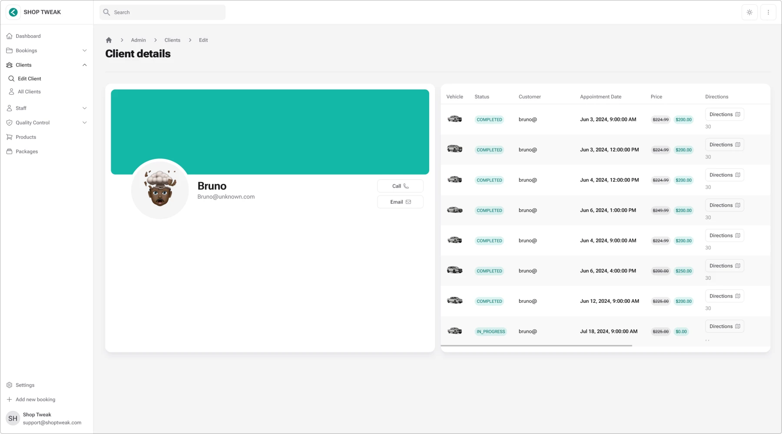Screen dimensions: 782x434
Task: Click the Call button for Bruno
Action: pyautogui.click(x=400, y=186)
